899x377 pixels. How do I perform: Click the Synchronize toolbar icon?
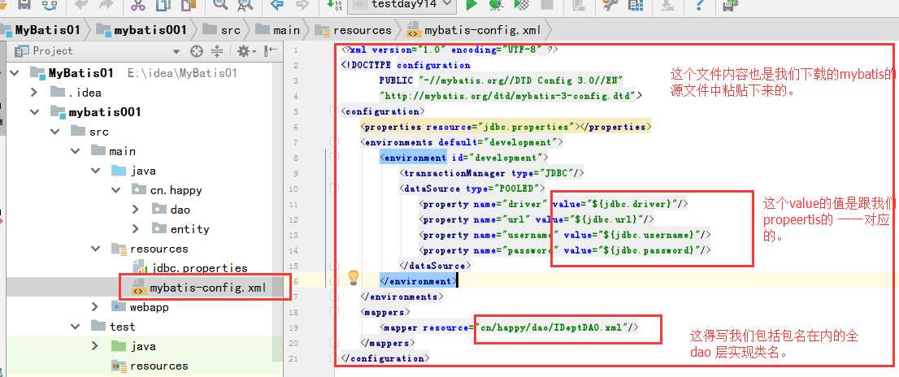[50, 5]
